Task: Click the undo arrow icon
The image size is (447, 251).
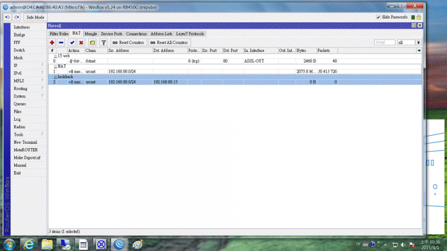Action: (7, 17)
